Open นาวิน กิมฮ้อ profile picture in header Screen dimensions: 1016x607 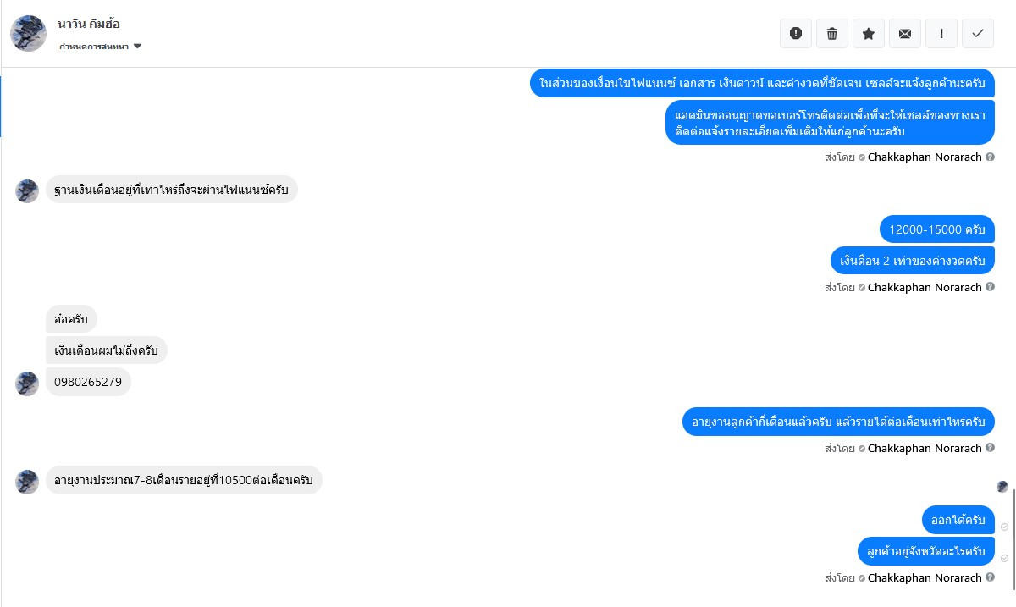point(28,33)
